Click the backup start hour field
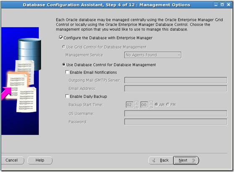Image resolution: width=234 pixels, height=172 pixels. tap(129, 104)
